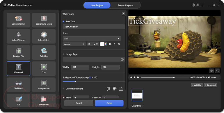The image size is (224, 113).
Task: Open the user account icon
Action: pos(193,5)
